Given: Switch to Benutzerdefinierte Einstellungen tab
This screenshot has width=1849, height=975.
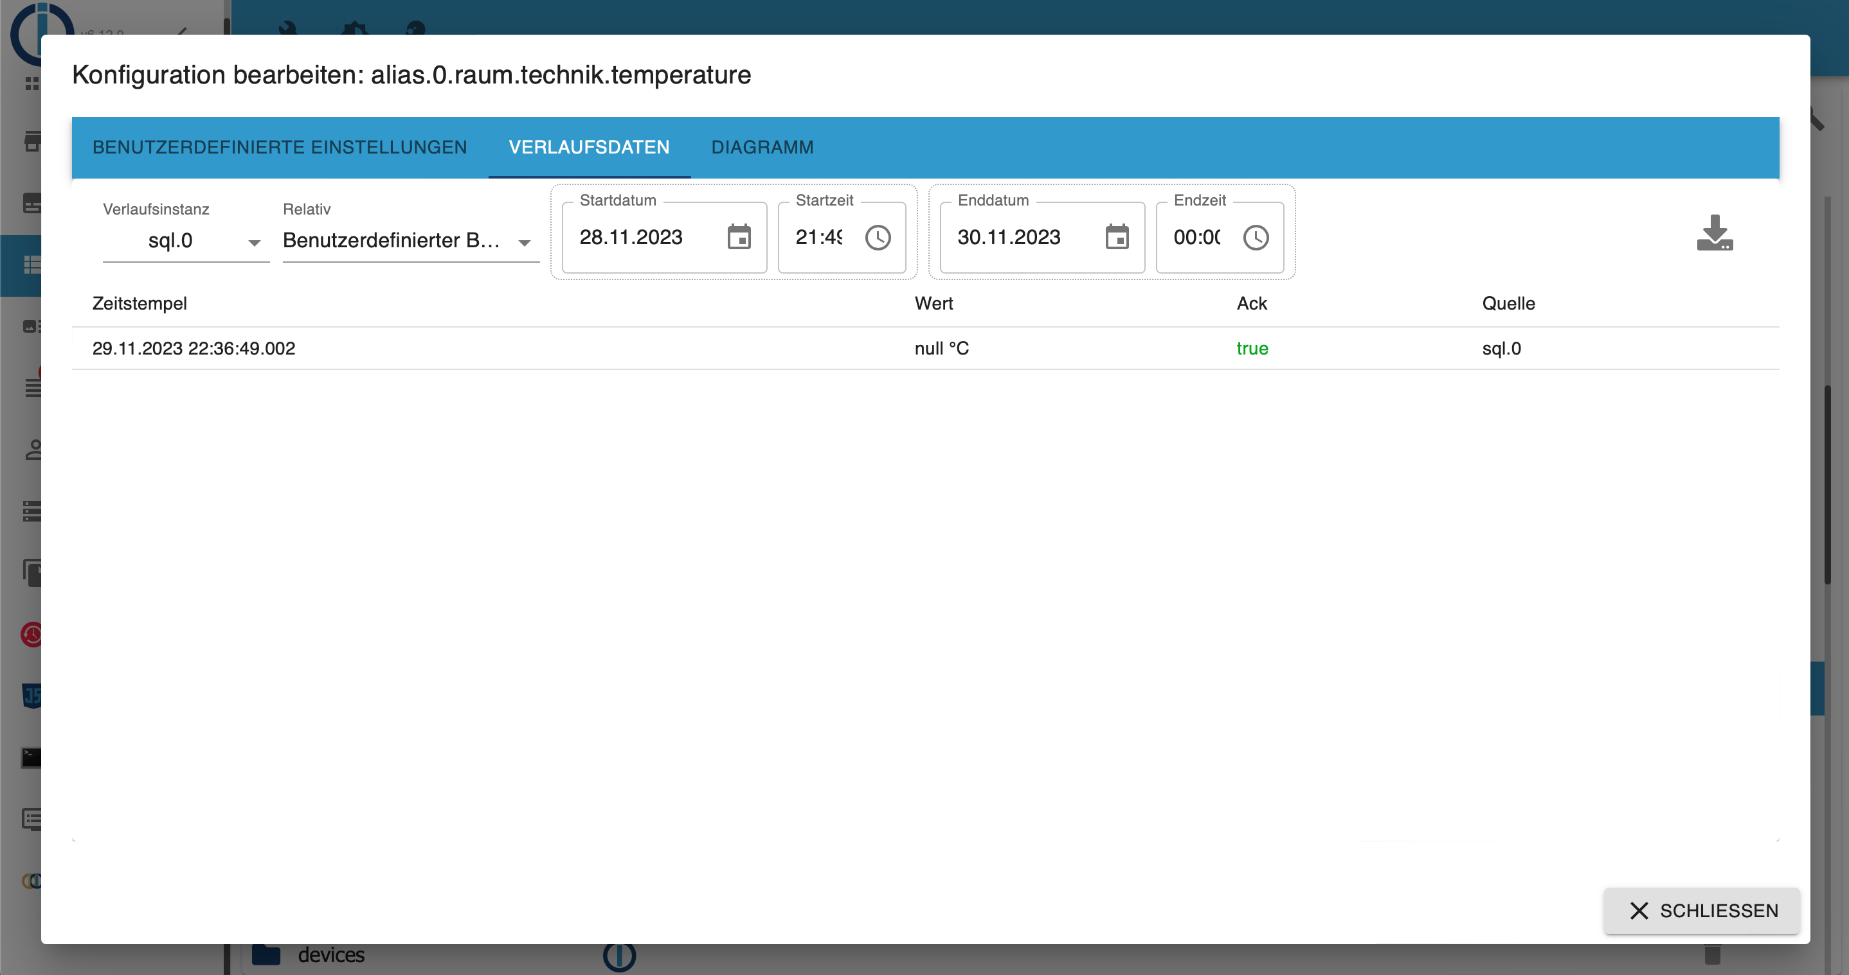Looking at the screenshot, I should click(279, 147).
